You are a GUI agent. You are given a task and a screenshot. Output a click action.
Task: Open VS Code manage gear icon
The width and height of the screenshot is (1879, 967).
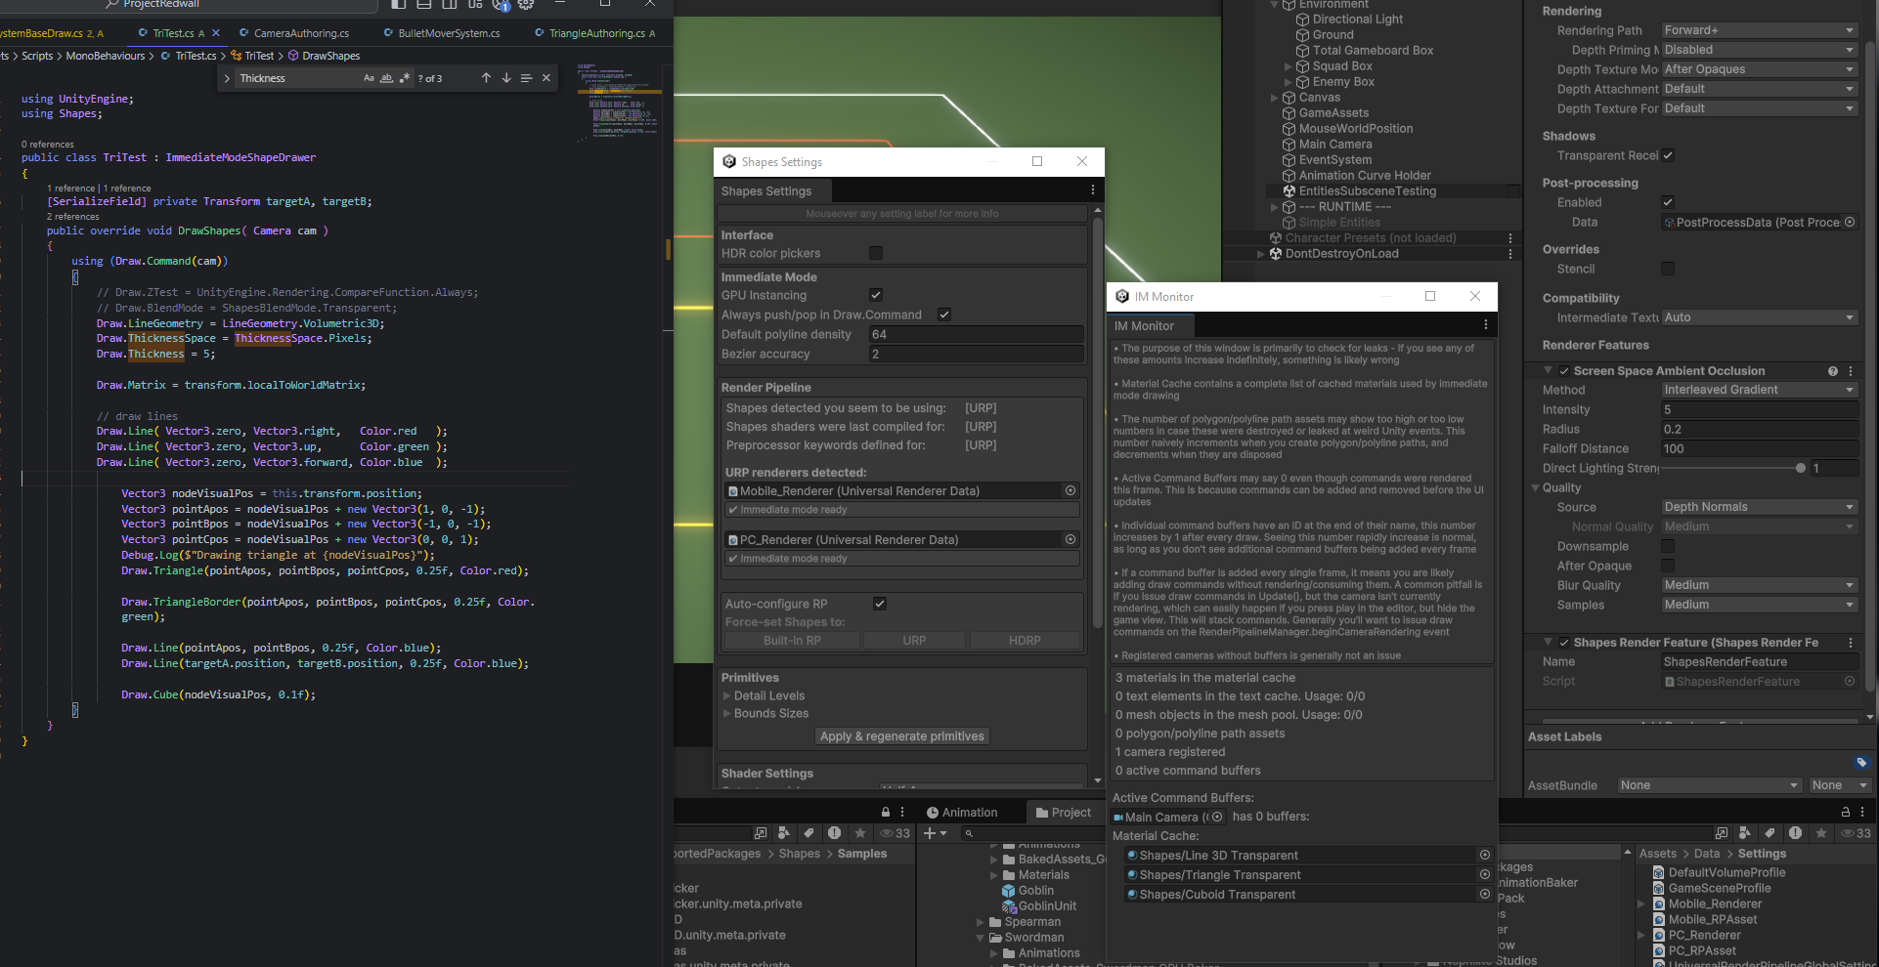pos(526,5)
